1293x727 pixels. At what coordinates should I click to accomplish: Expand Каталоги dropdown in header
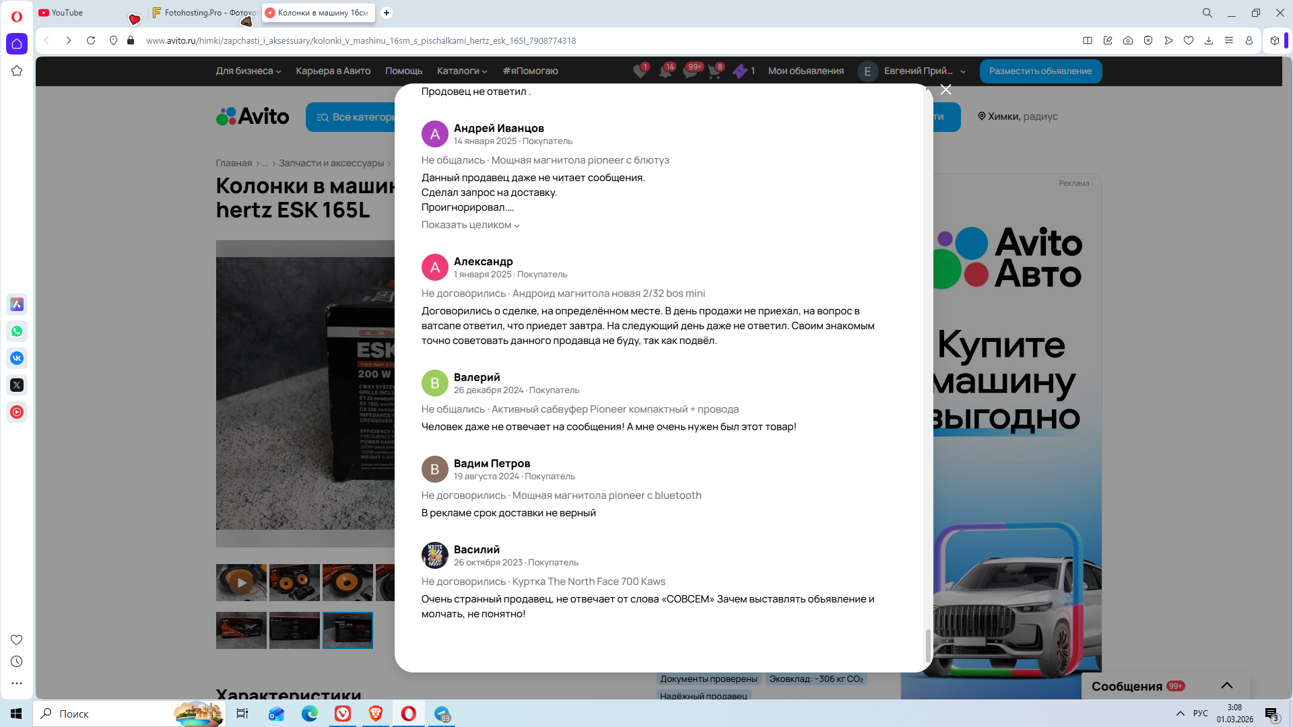tap(461, 71)
